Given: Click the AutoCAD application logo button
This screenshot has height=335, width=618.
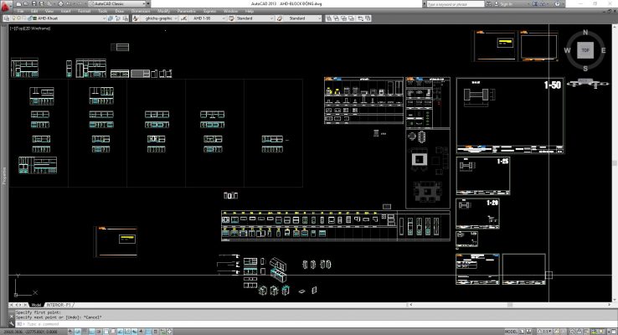Looking at the screenshot, I should [6, 6].
